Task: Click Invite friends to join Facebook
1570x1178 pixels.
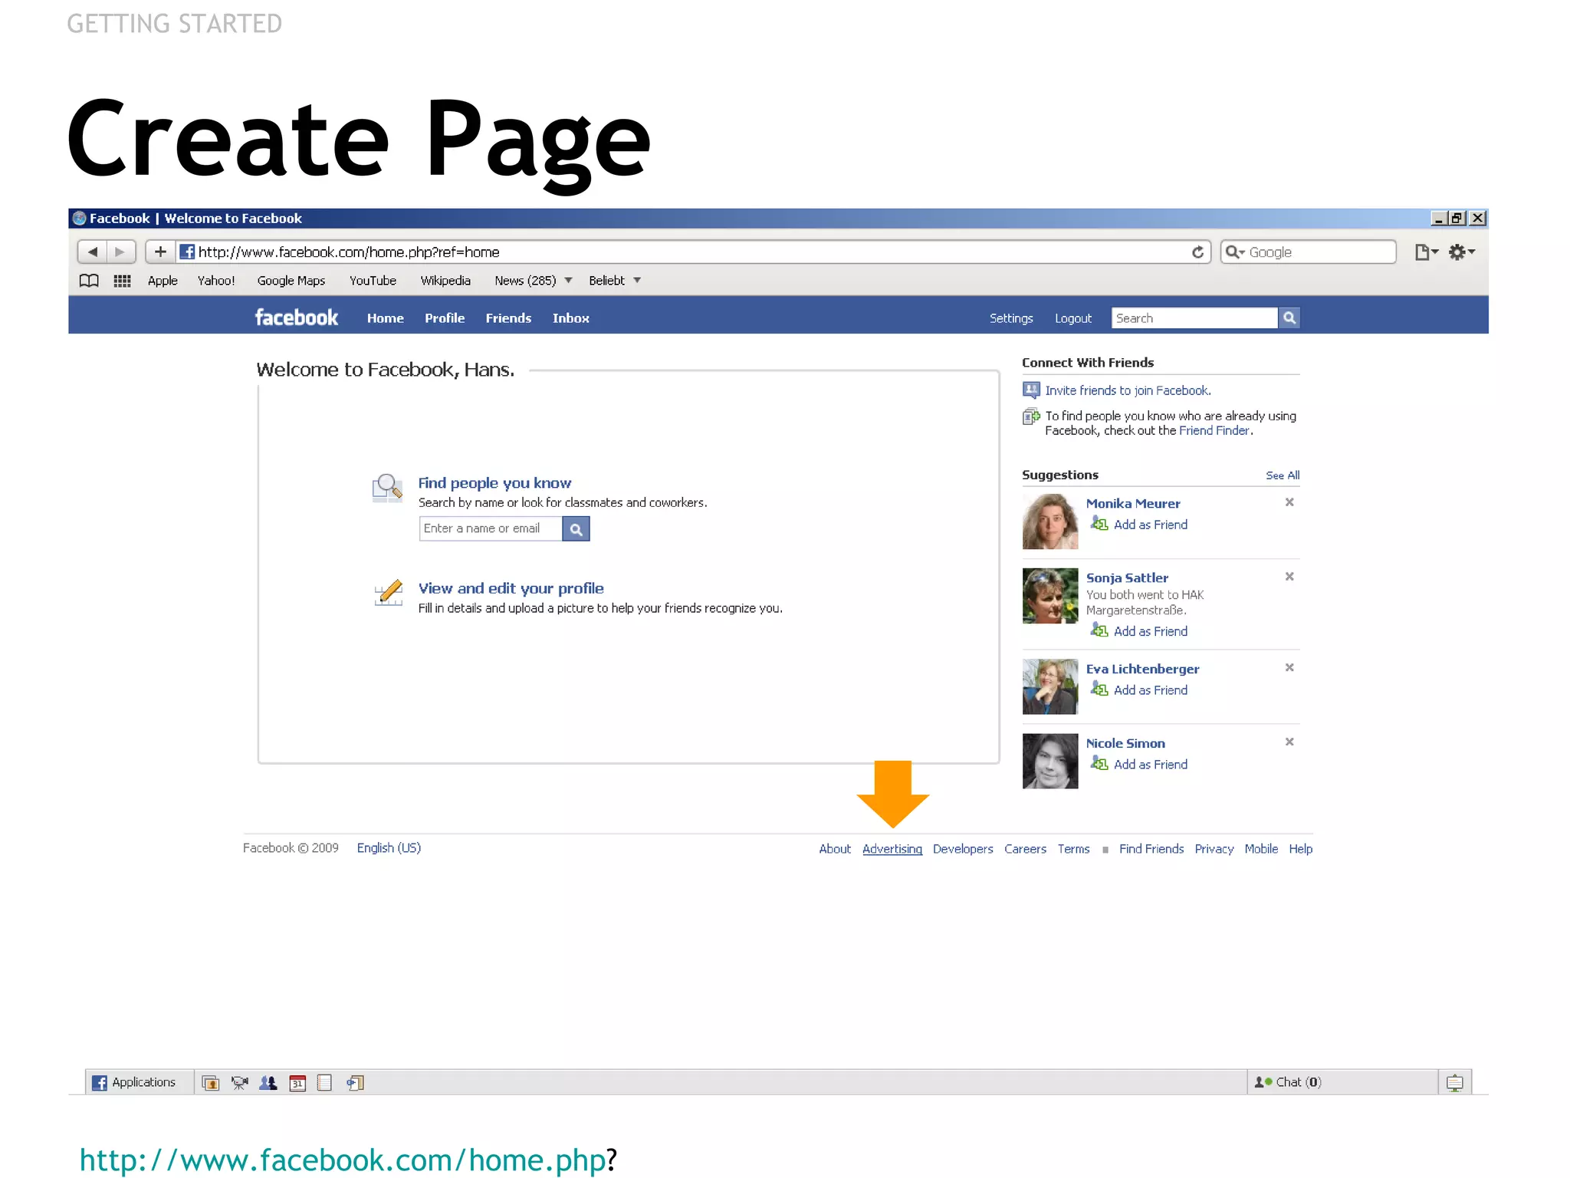Action: (x=1128, y=390)
